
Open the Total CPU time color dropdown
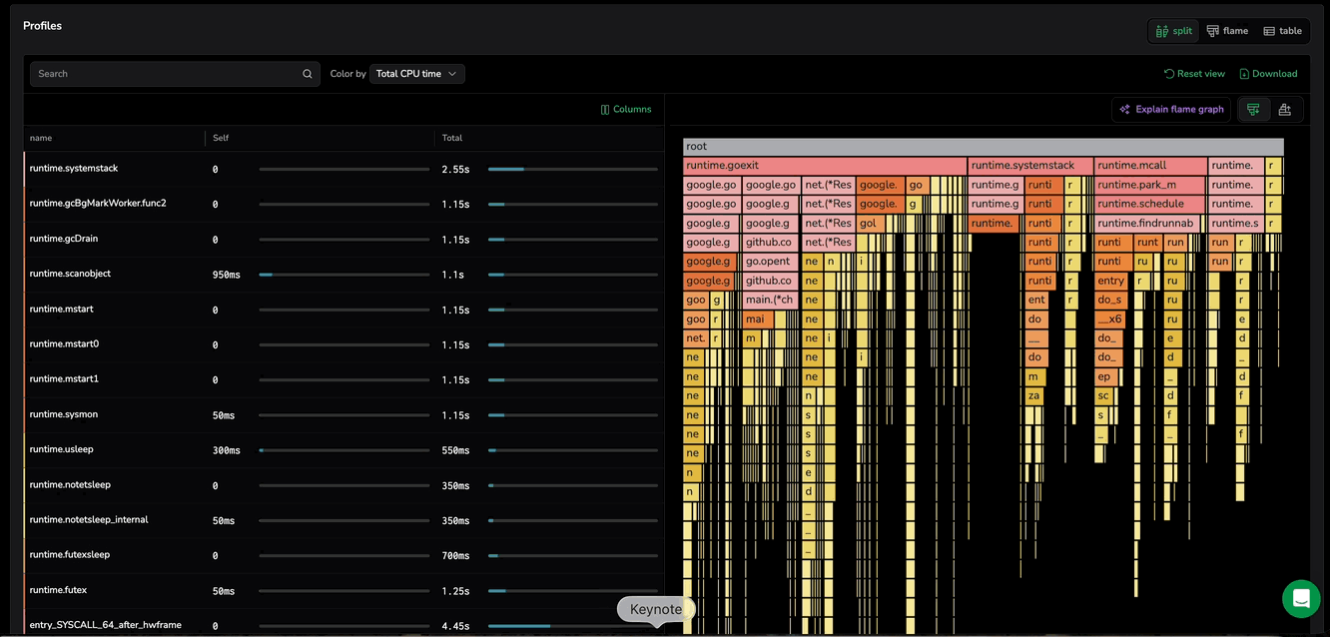pyautogui.click(x=416, y=74)
